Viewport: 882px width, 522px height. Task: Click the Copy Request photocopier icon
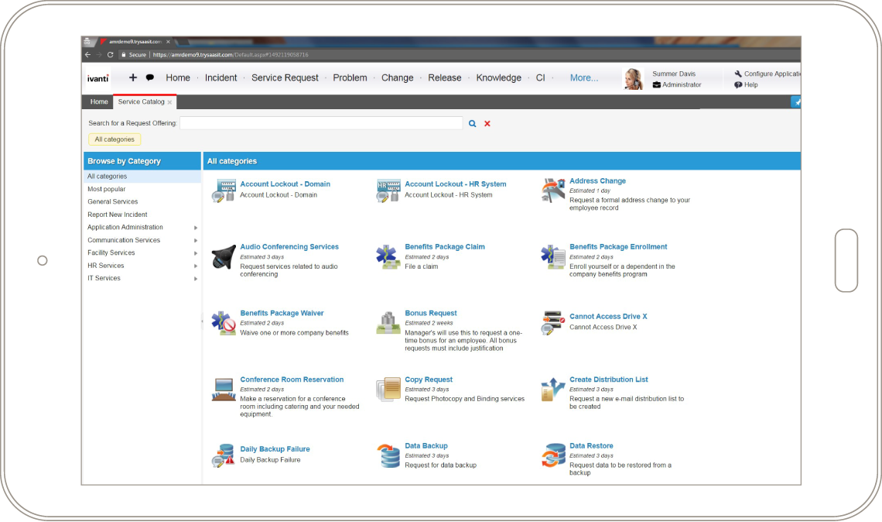pos(388,389)
